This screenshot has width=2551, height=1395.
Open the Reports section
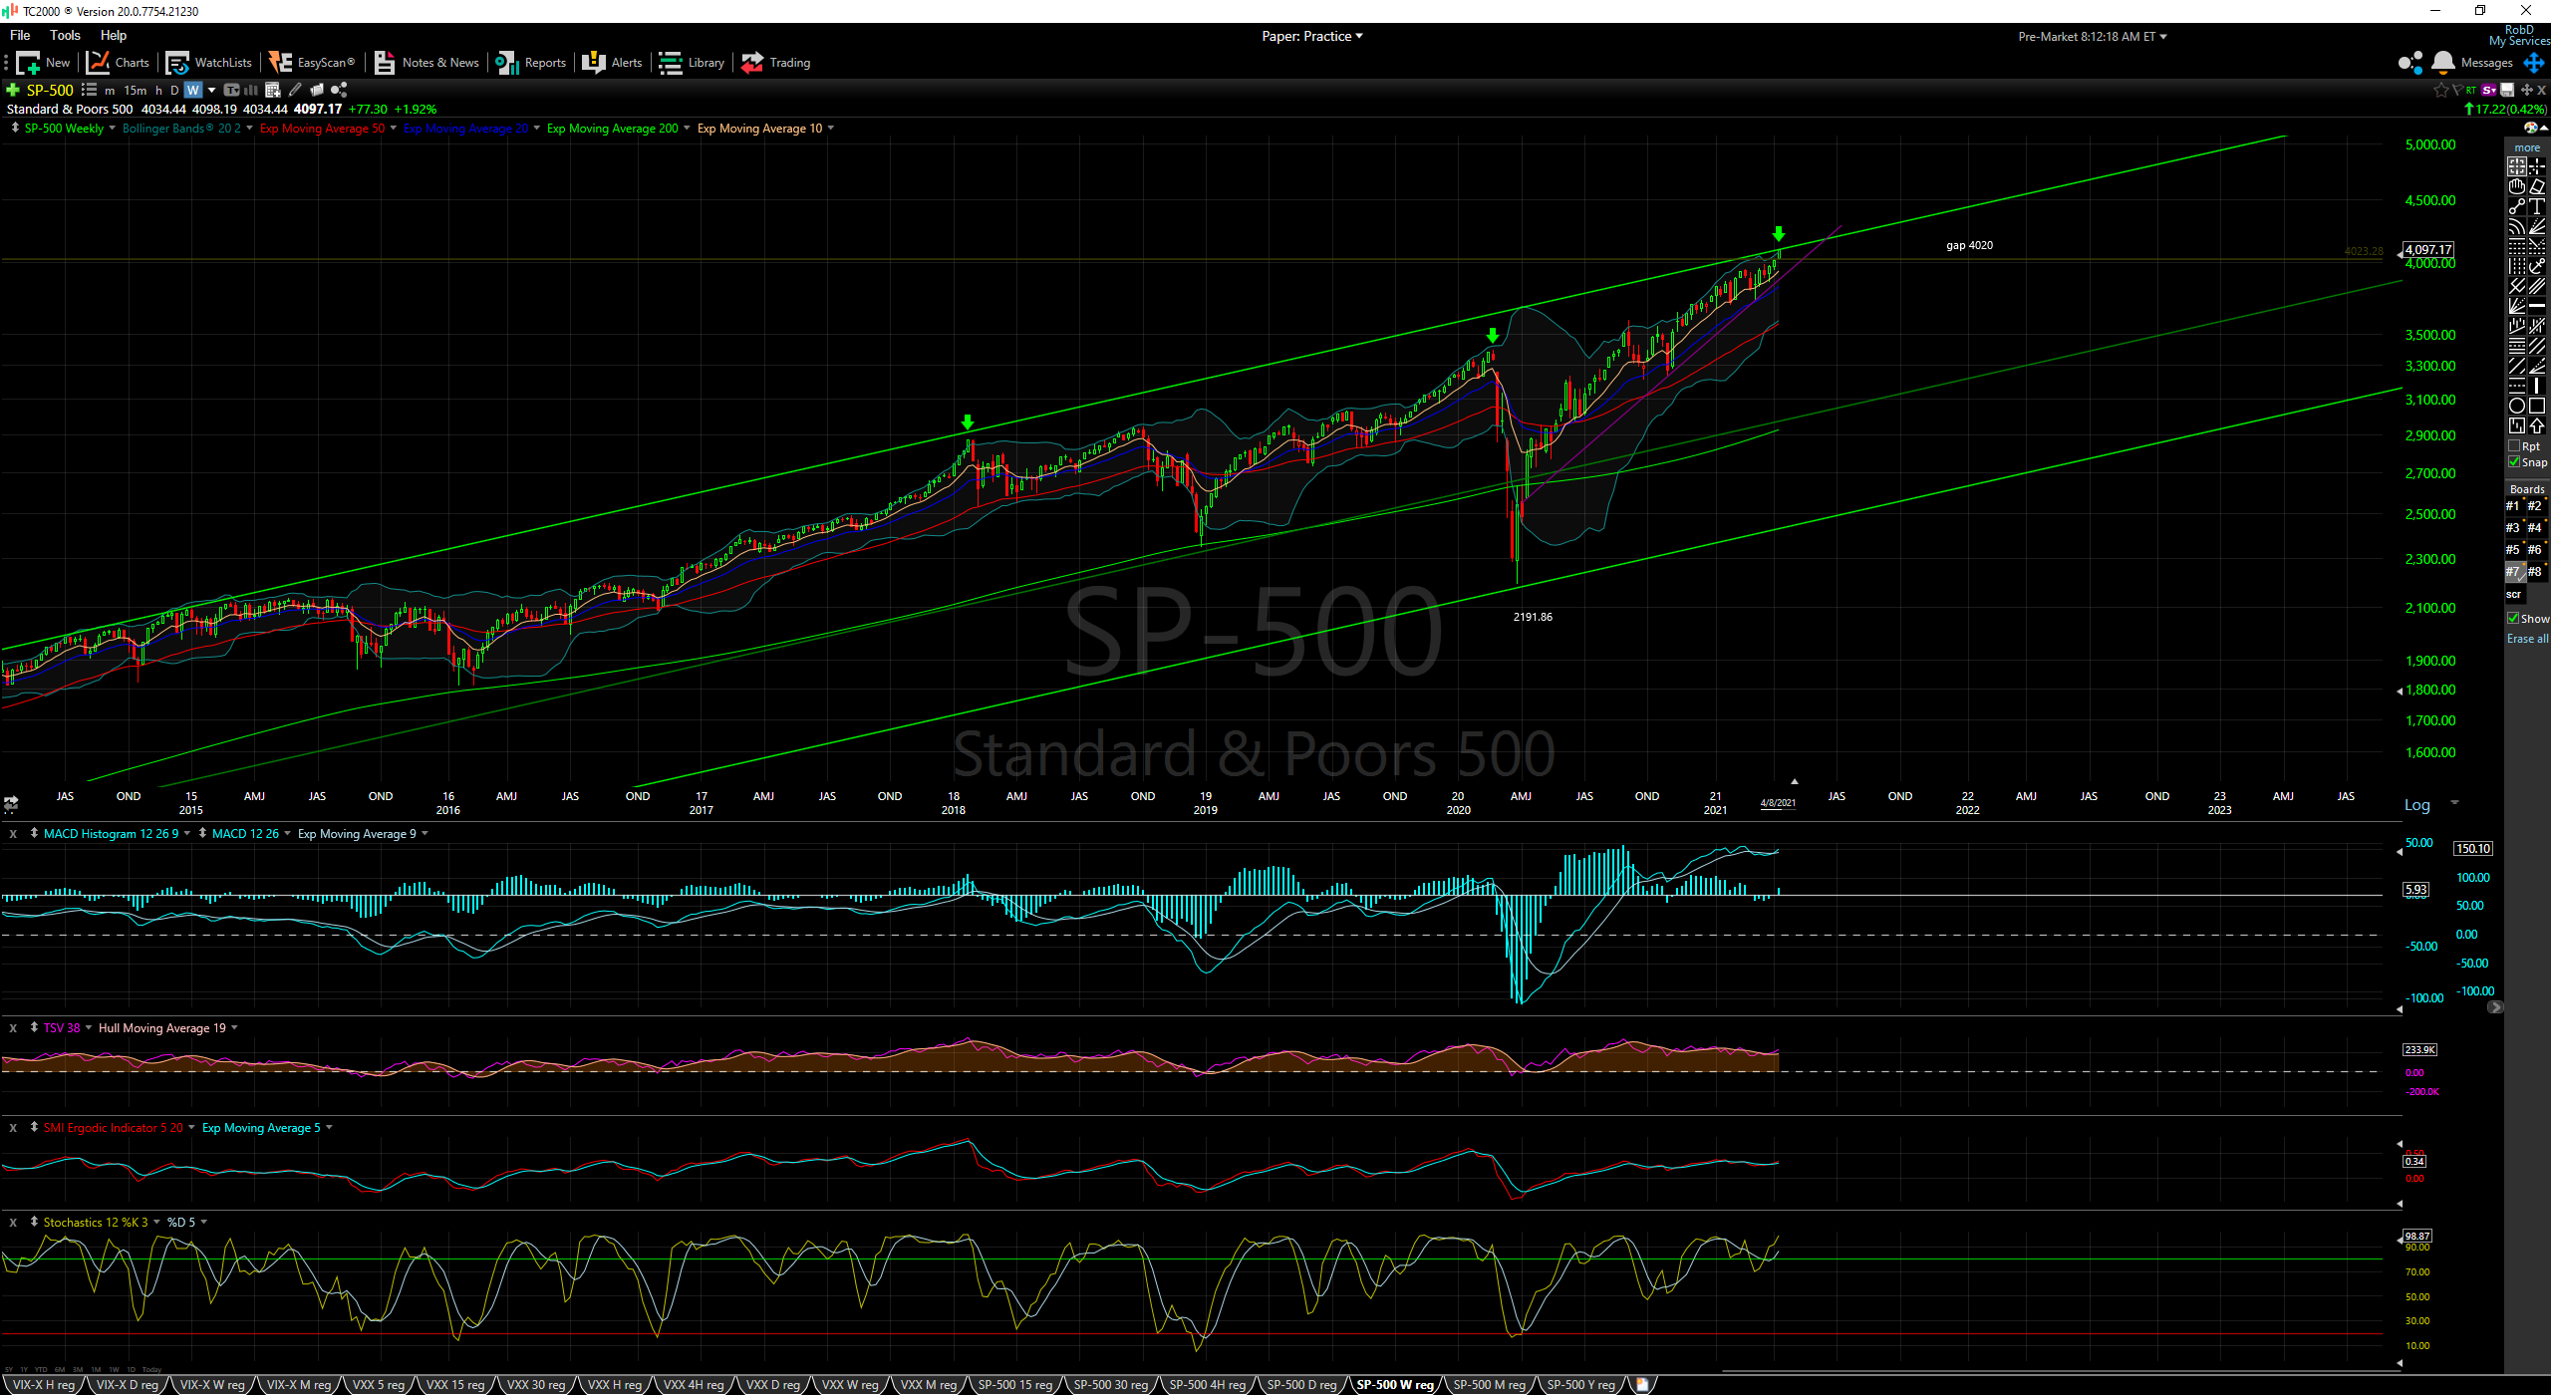pyautogui.click(x=531, y=63)
